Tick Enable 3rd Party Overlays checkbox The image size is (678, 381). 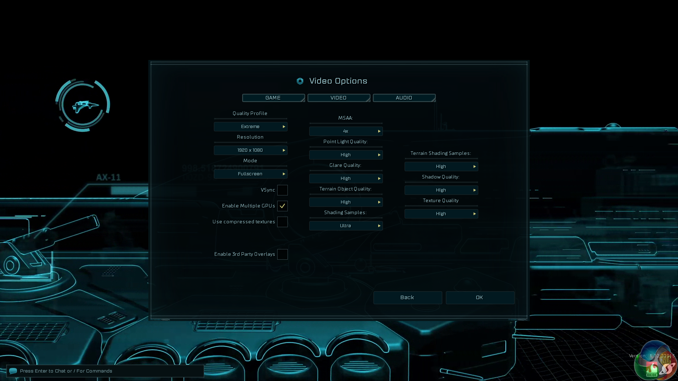282,254
